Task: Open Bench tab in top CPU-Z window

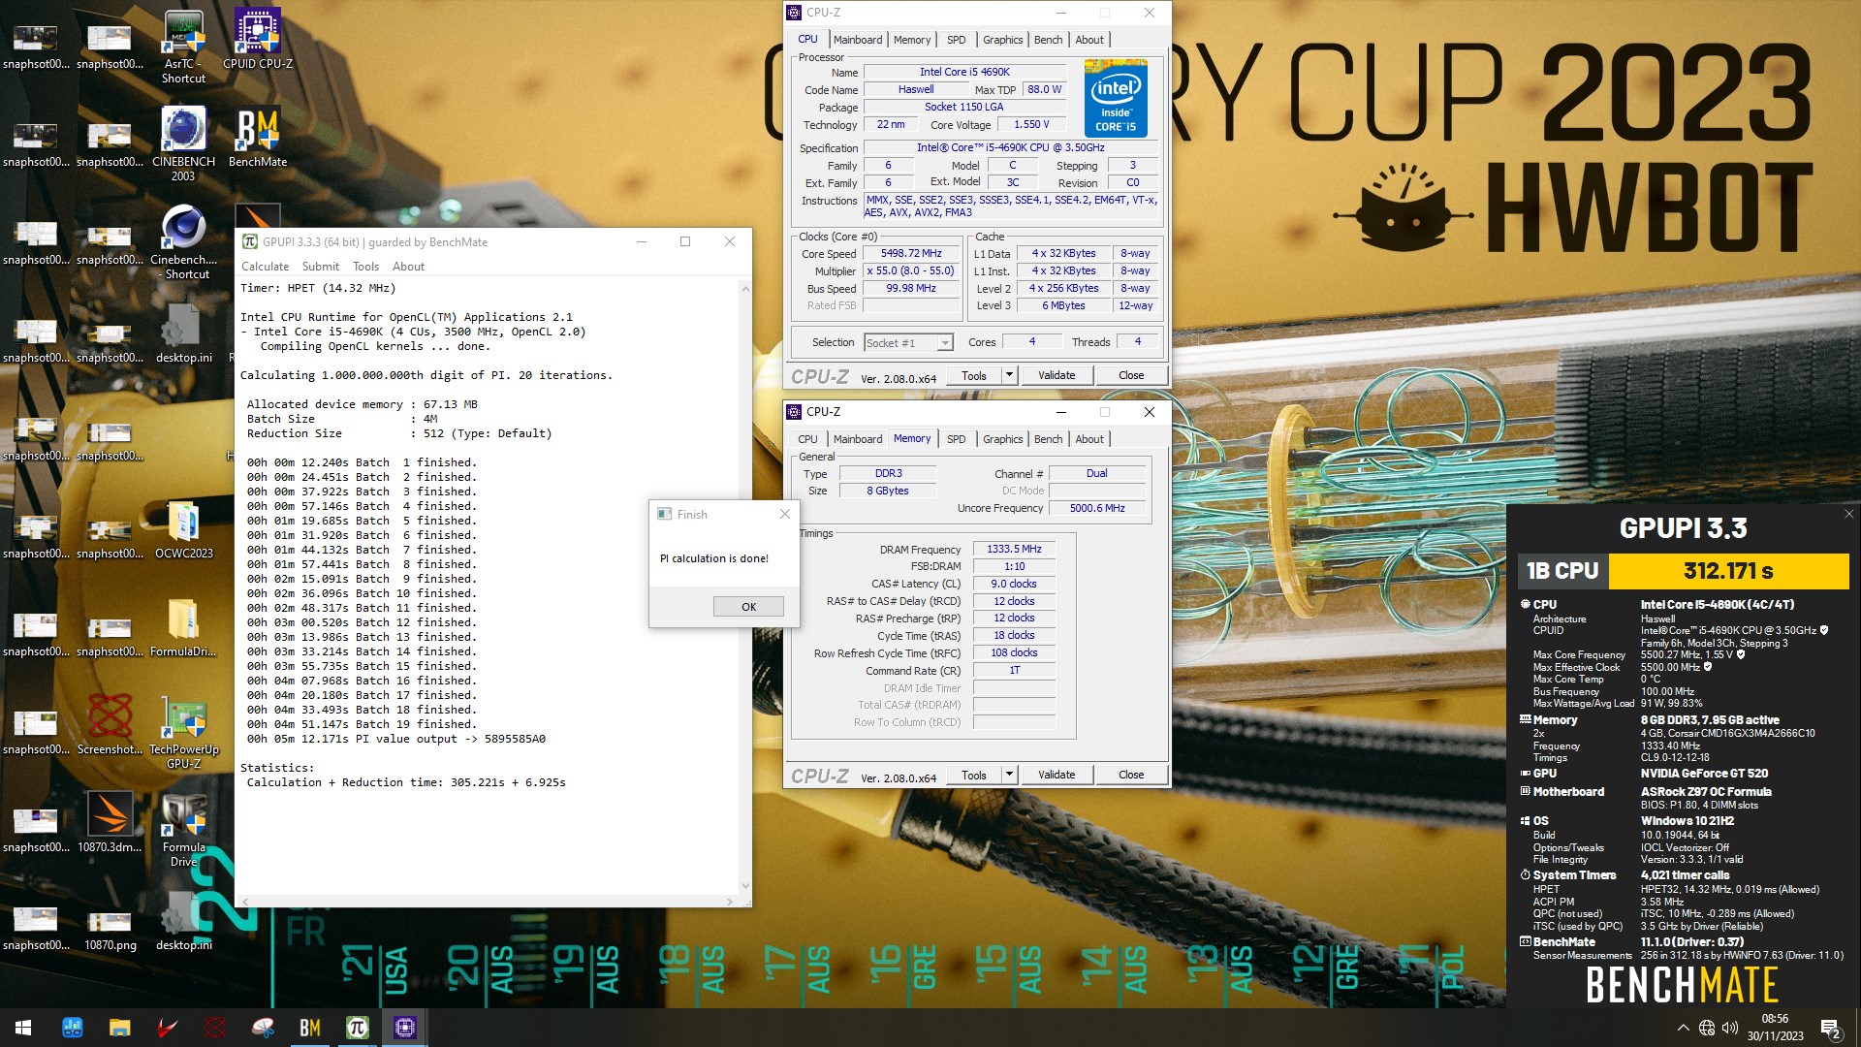Action: (x=1048, y=40)
